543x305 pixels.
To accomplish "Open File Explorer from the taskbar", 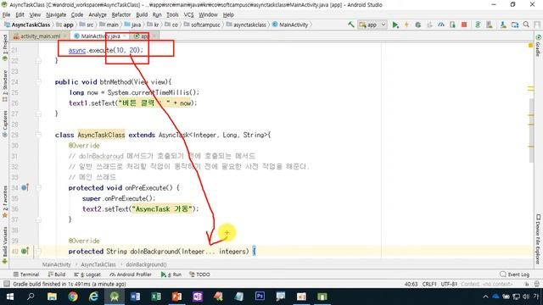I will pos(52,297).
